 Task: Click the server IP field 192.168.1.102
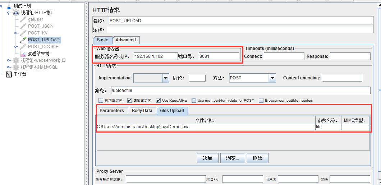156,56
